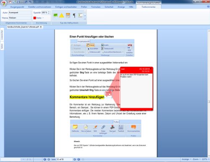The width and height of the screenshot is (210, 162).
Task: Open the Prüfen ribbon tab
Action: point(84,7)
